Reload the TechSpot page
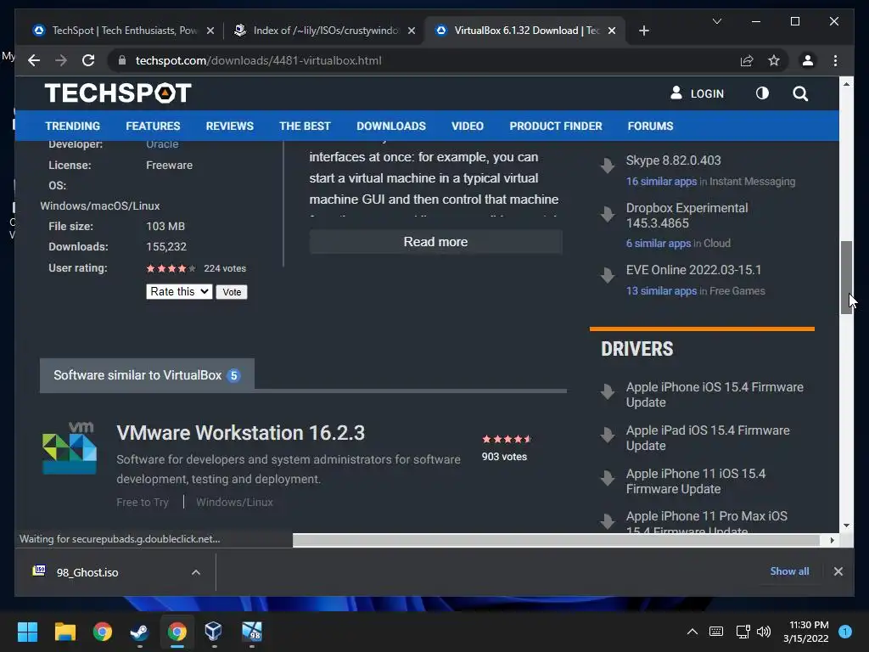The width and height of the screenshot is (869, 652). click(88, 60)
